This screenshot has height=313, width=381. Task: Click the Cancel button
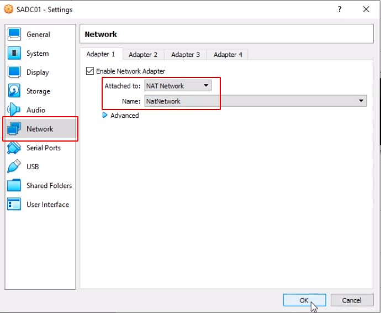pyautogui.click(x=352, y=300)
